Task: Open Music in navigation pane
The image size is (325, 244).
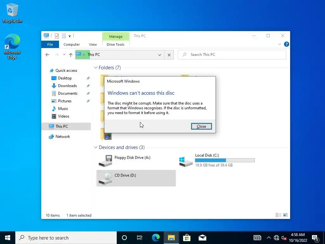Action: coord(63,109)
